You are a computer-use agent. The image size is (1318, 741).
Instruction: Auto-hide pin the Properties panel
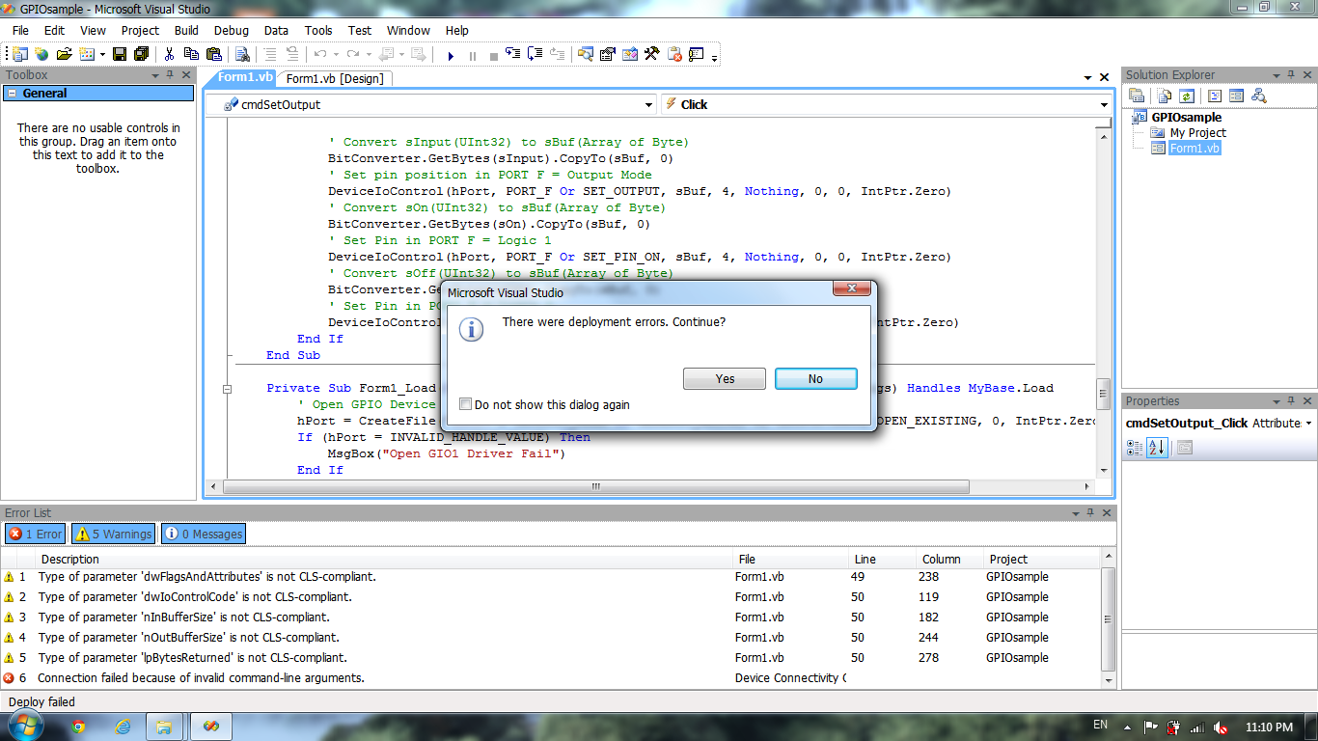point(1290,401)
